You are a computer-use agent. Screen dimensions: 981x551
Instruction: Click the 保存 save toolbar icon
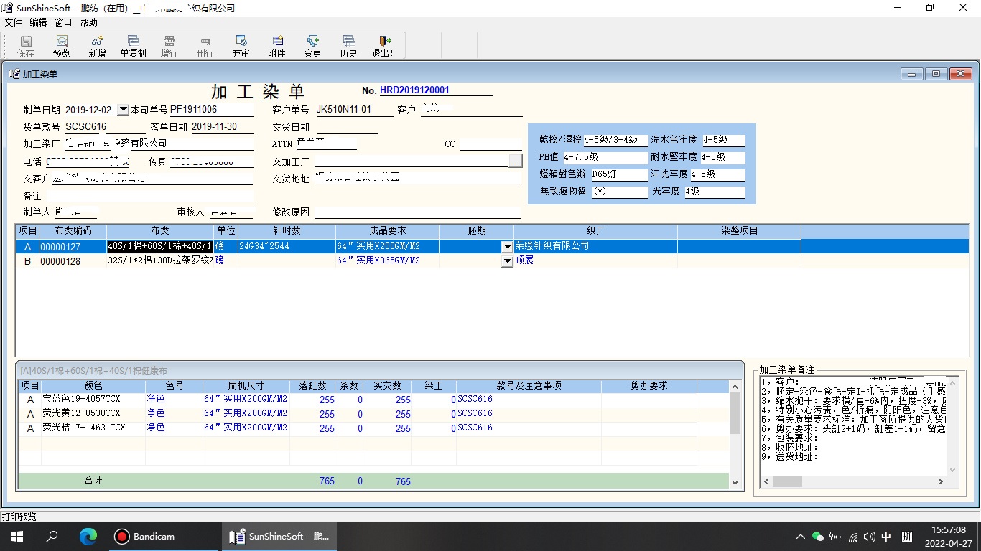(x=26, y=47)
